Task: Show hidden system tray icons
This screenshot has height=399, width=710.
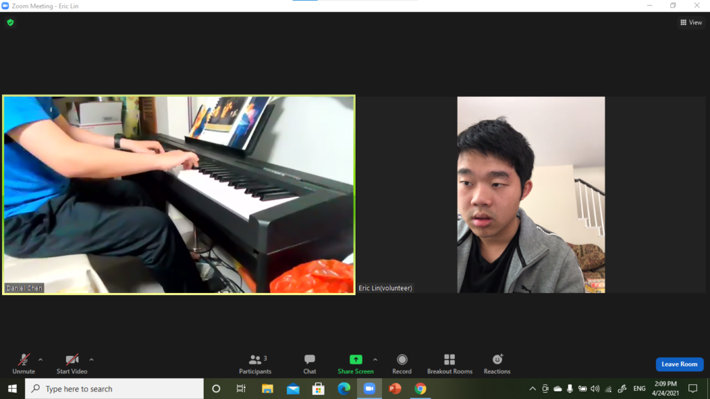Action: pos(532,389)
